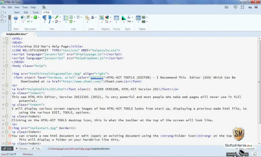Switch to the Tools ribbon tab

coord(35,12)
